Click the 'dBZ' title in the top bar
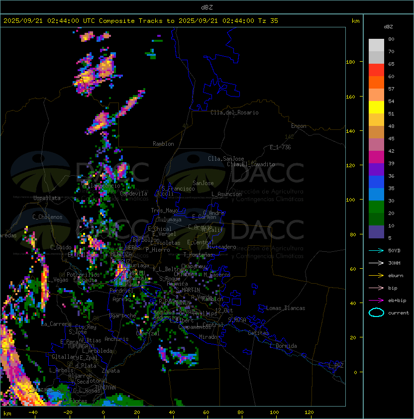The width and height of the screenshot is (414, 419). tap(207, 7)
